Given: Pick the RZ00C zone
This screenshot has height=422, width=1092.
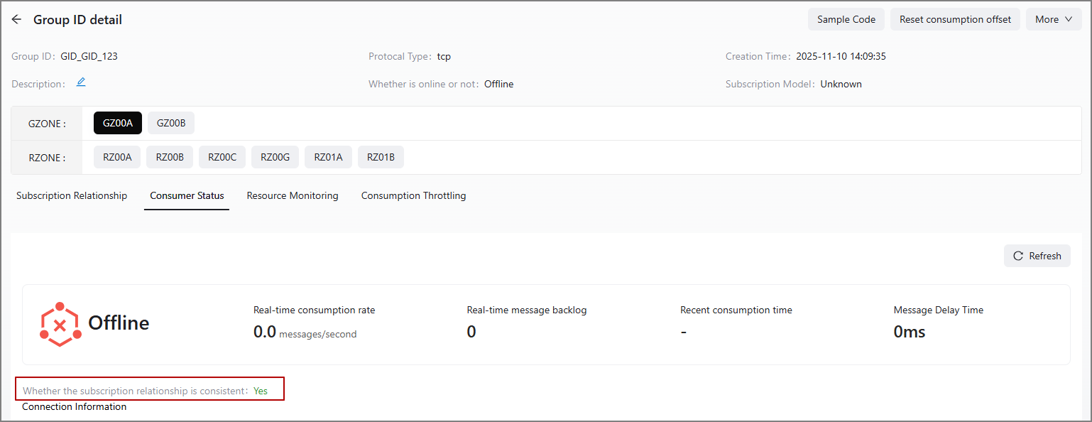Looking at the screenshot, I should coord(222,157).
